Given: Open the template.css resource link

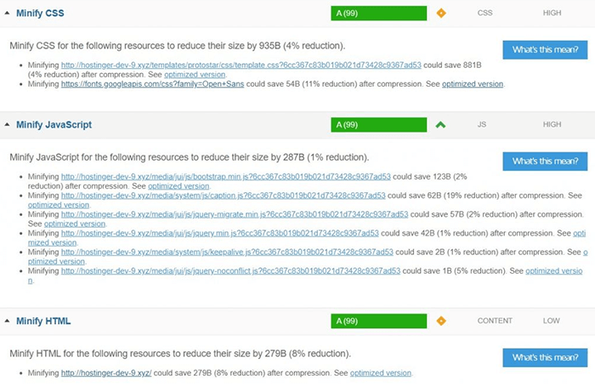Looking at the screenshot, I should [241, 65].
